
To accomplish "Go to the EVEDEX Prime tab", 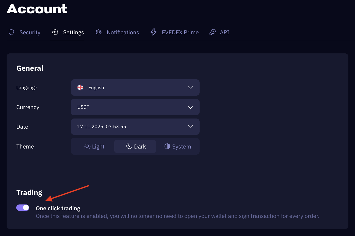I will pyautogui.click(x=180, y=32).
